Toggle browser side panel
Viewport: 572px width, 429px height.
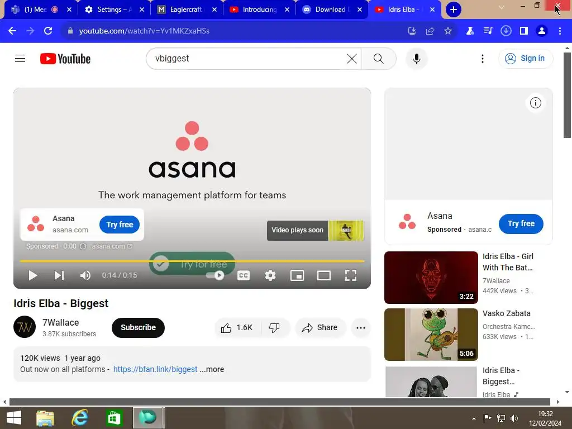[524, 31]
